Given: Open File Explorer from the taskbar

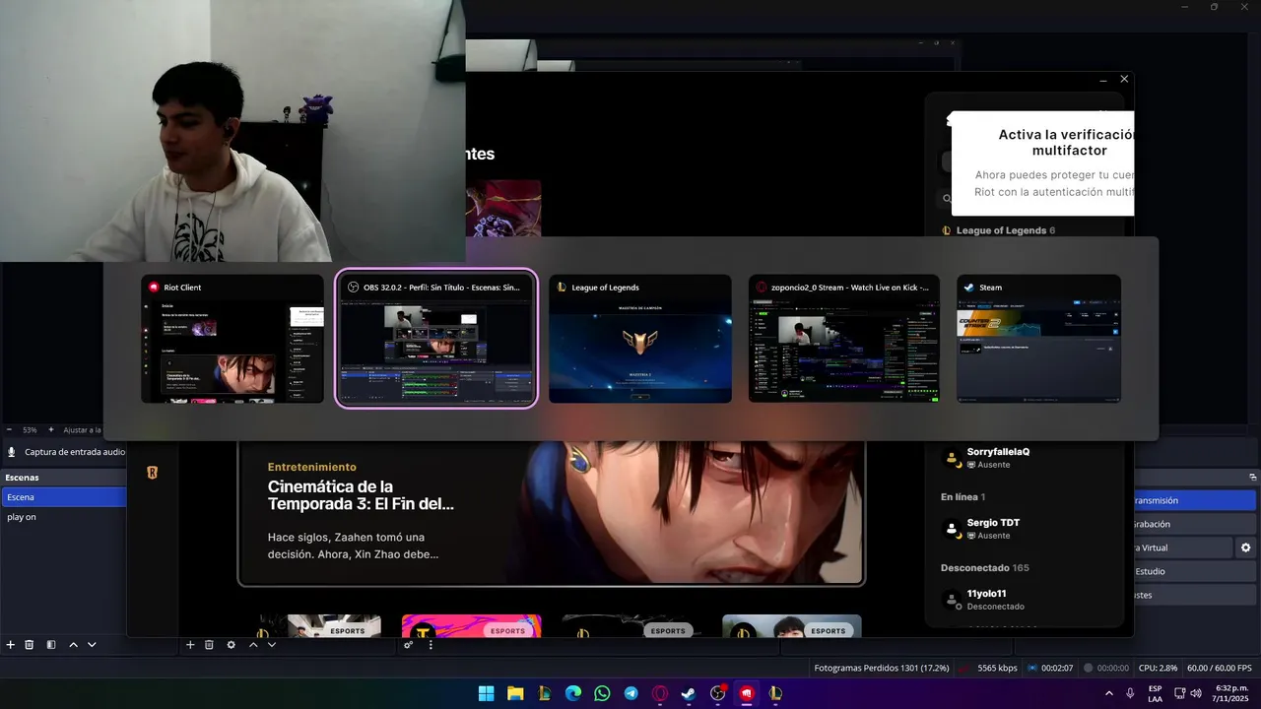Looking at the screenshot, I should click(x=515, y=693).
